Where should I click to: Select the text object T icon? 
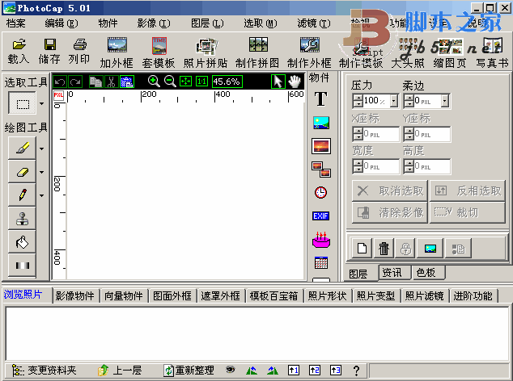(321, 99)
